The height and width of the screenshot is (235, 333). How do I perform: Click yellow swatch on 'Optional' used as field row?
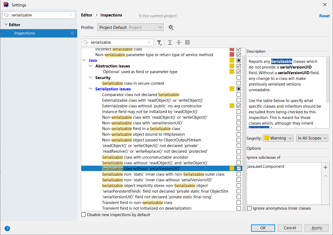[232, 71]
